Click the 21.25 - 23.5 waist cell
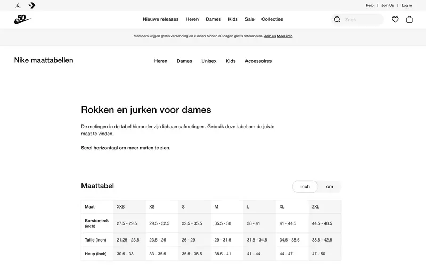The height and width of the screenshot is (266, 426). click(129, 240)
